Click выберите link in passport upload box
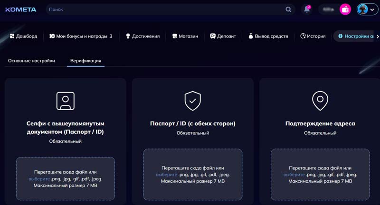Screen dimensions: 380x205 tap(166, 175)
